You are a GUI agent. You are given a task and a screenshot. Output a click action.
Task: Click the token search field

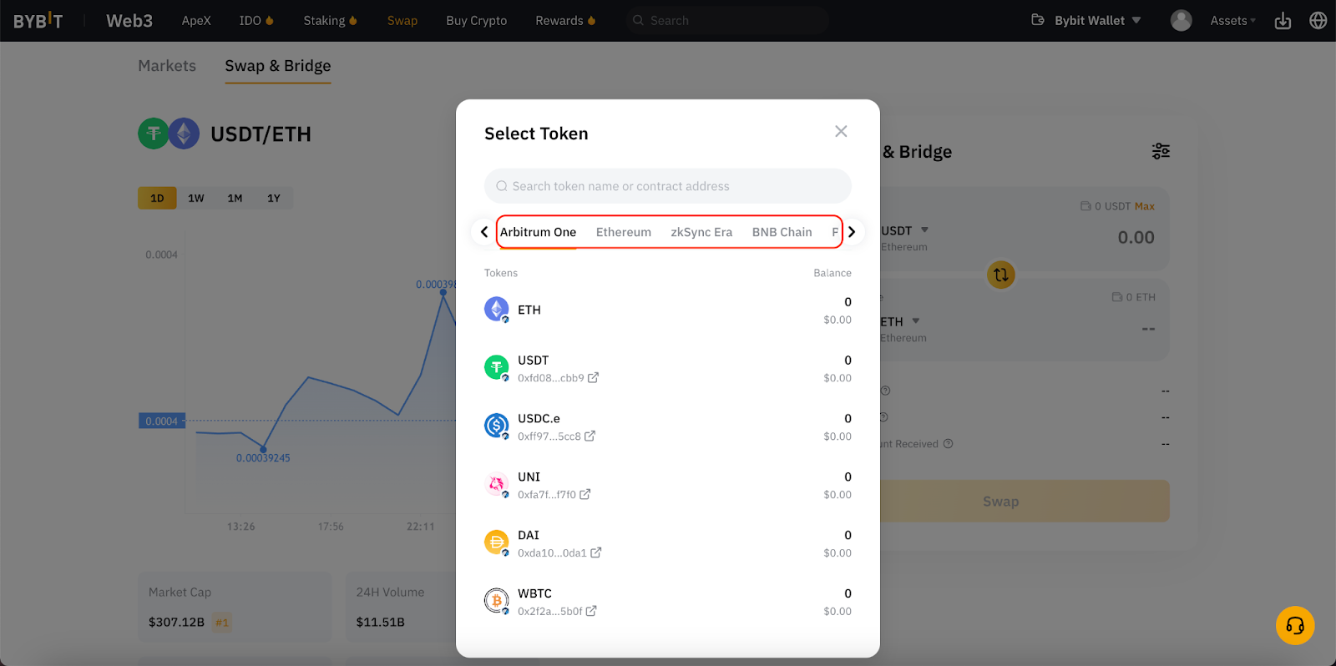pos(668,186)
